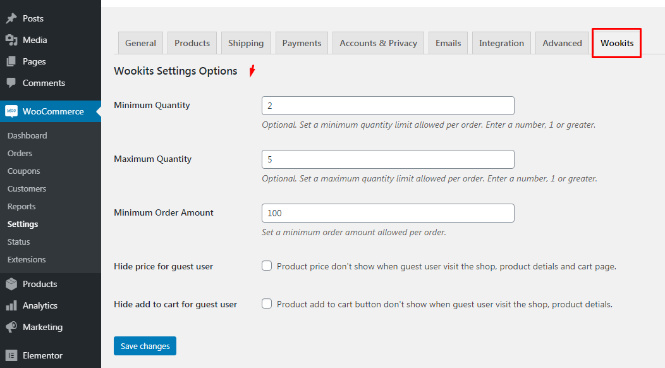This screenshot has height=368, width=665.
Task: Click the Media icon in sidebar
Action: (11, 40)
